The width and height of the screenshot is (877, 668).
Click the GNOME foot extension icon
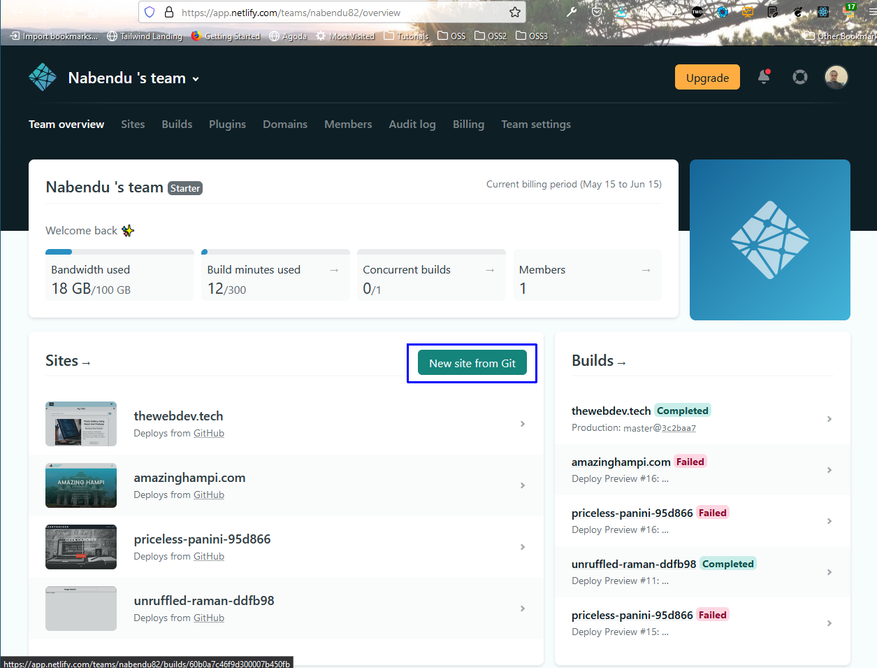798,12
